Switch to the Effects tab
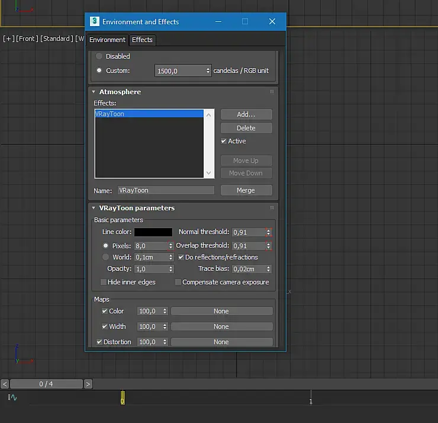Image resolution: width=438 pixels, height=423 pixels. point(142,40)
